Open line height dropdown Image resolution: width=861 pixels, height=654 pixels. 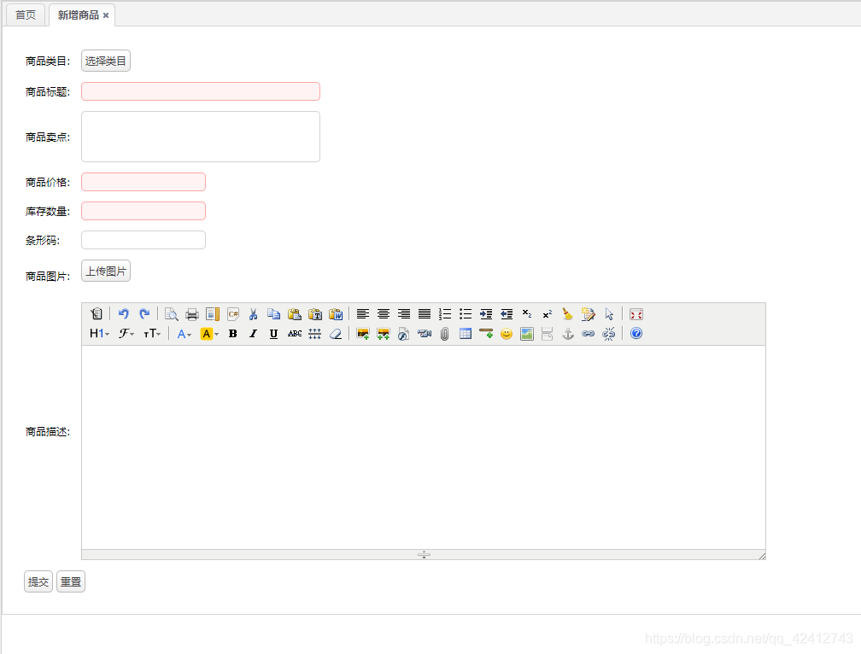click(314, 334)
